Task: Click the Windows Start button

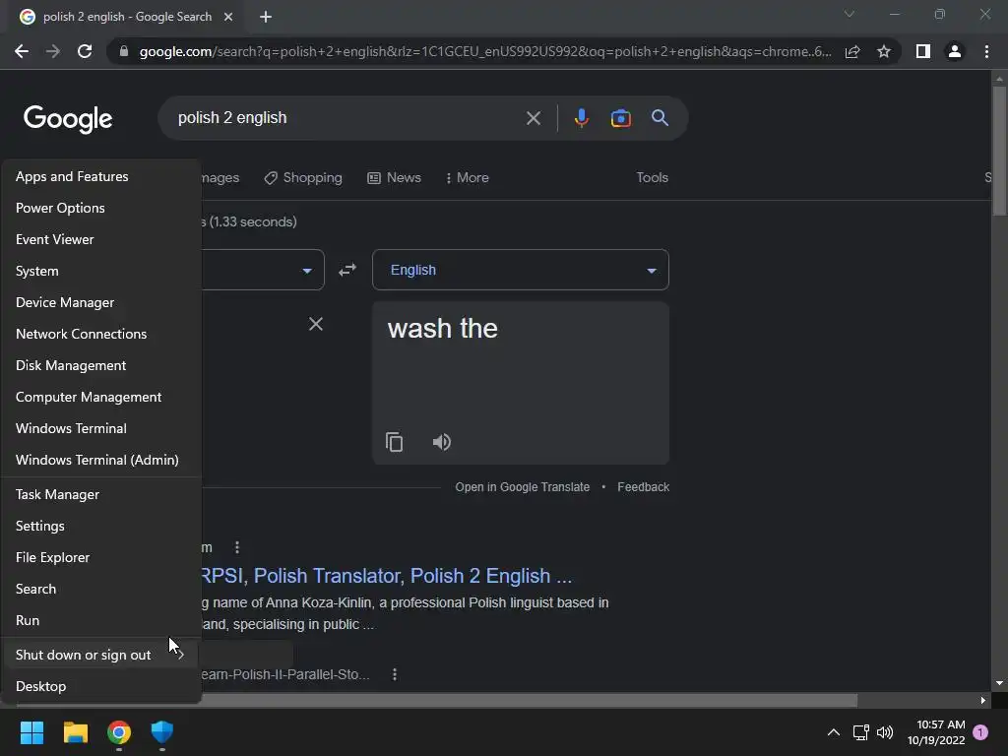Action: click(31, 732)
